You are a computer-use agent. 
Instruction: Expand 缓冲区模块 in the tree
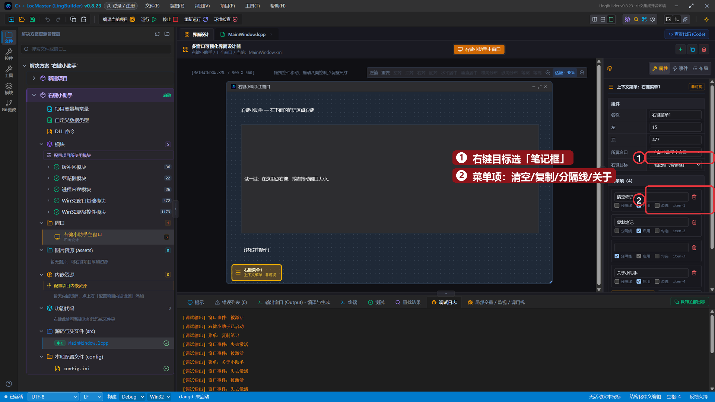click(48, 167)
